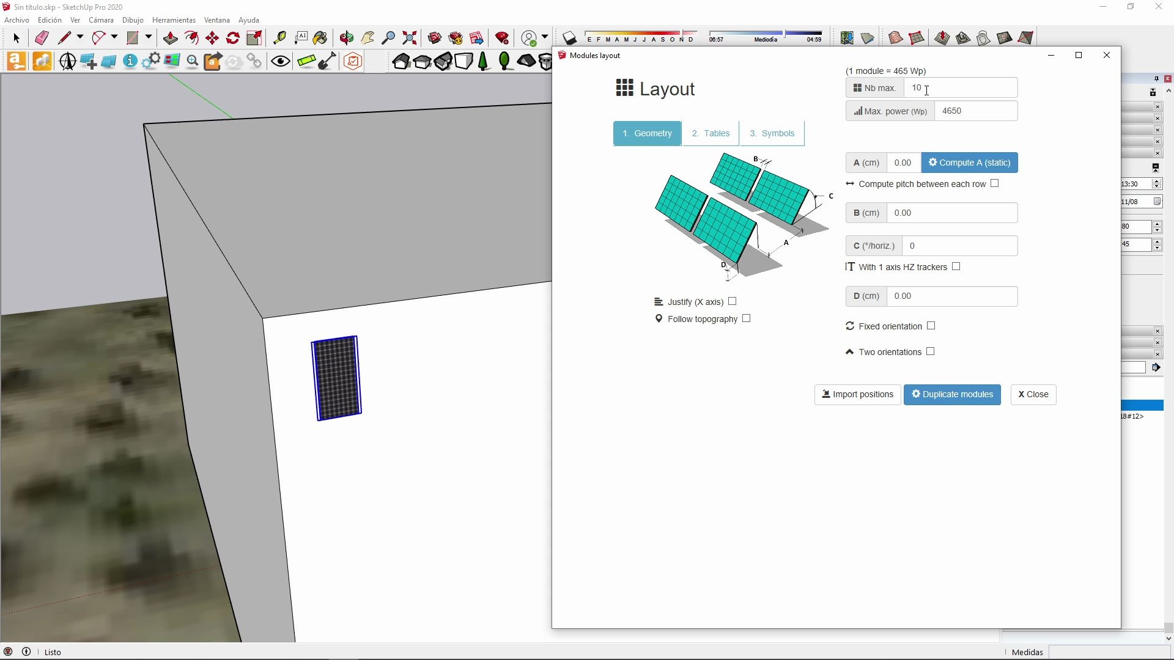
Task: Open the blue information icon
Action: tap(130, 61)
